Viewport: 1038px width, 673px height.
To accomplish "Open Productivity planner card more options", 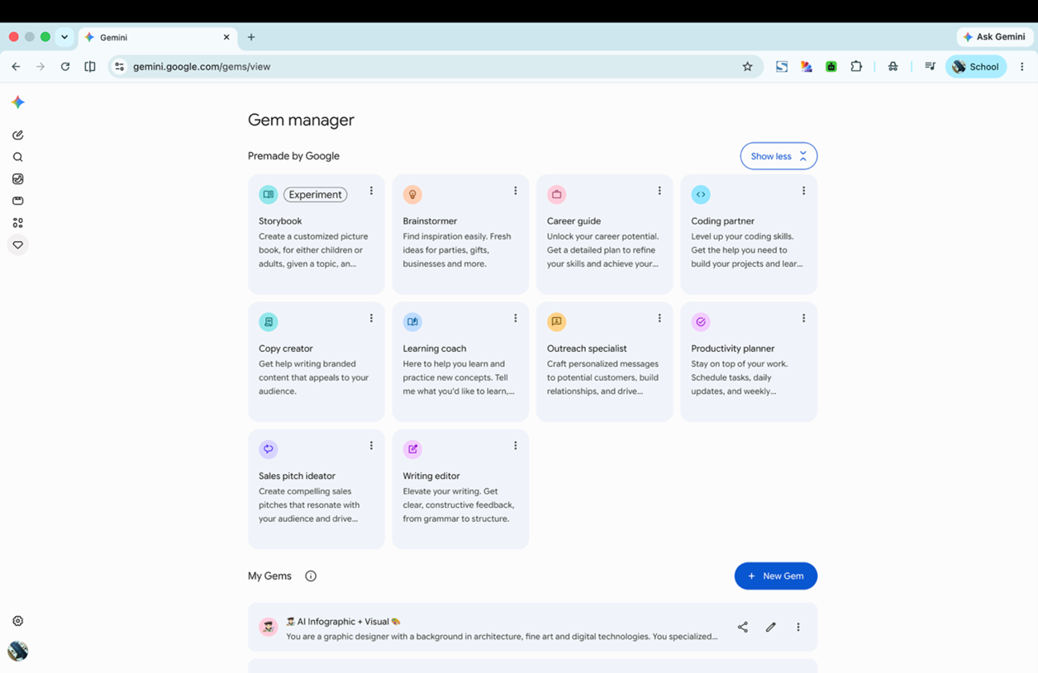I will coord(803,318).
